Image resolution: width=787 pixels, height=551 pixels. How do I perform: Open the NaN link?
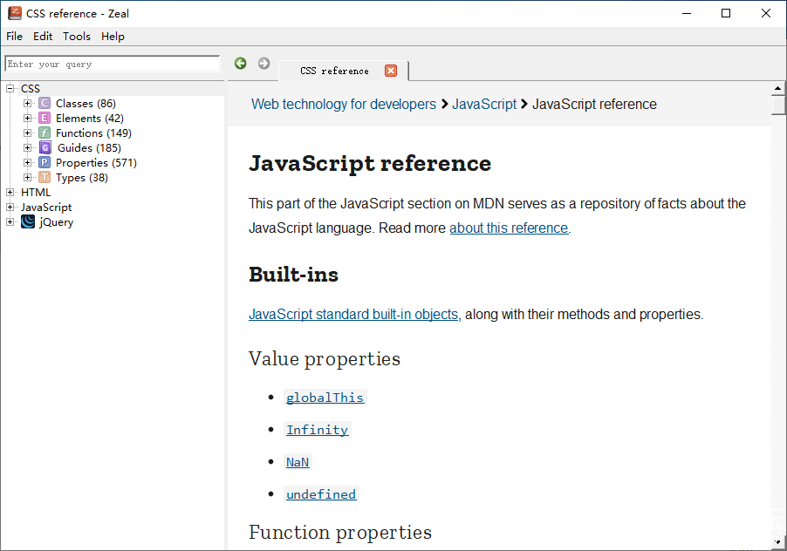(x=298, y=462)
